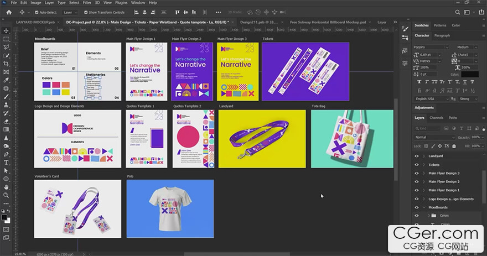
Task: Open the Opacity value dropdown
Action: (x=483, y=137)
